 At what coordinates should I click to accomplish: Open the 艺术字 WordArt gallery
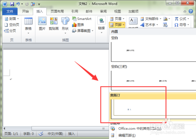[149, 25]
